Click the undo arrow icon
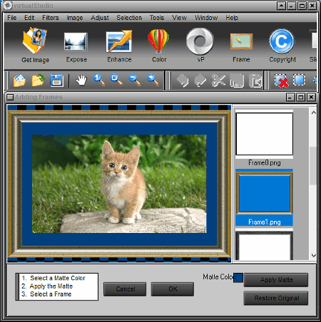 point(183,80)
